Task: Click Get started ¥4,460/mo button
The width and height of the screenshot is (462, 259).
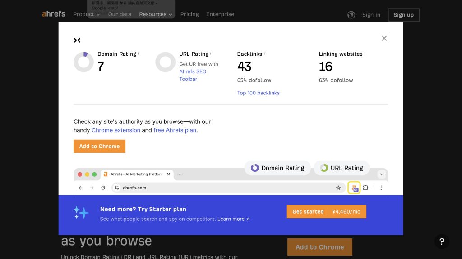Action: point(326,212)
